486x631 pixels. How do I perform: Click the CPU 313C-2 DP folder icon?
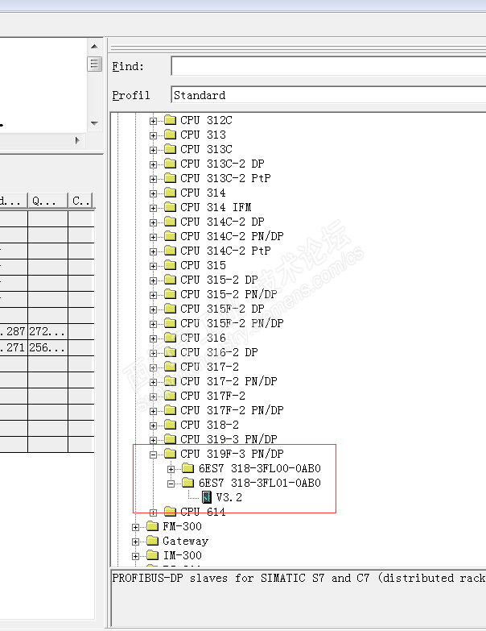click(x=171, y=164)
